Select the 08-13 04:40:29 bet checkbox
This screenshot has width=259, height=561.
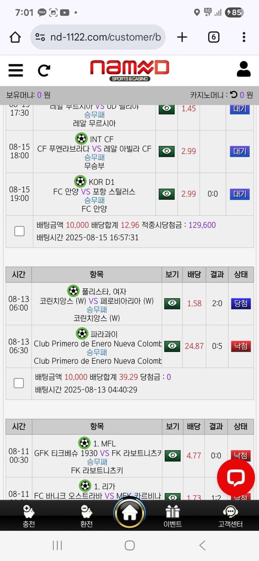[19, 383]
